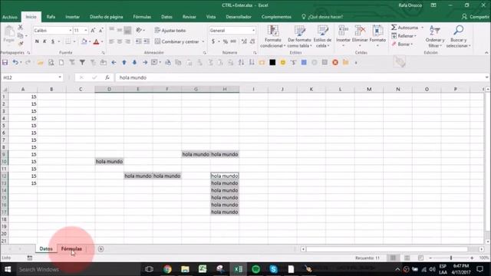Click the percent style icon
The height and width of the screenshot is (276, 491).
pyautogui.click(x=225, y=41)
